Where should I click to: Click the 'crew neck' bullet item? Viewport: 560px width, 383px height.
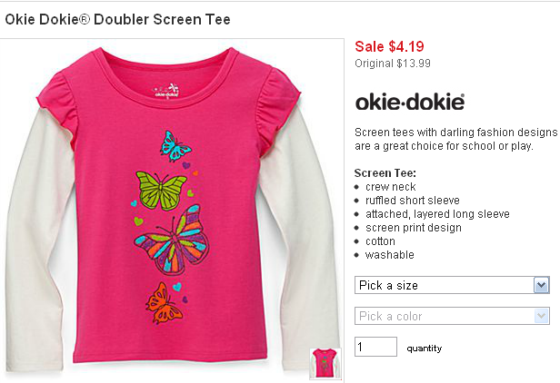click(390, 187)
